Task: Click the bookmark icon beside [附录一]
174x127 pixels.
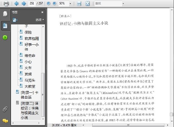Action: pyautogui.click(x=17, y=92)
